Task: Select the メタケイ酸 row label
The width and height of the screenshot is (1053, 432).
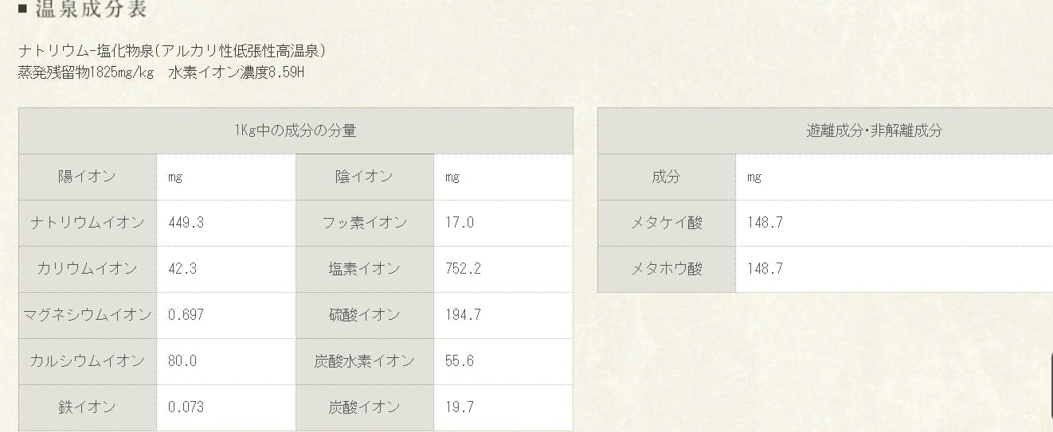Action: [667, 223]
